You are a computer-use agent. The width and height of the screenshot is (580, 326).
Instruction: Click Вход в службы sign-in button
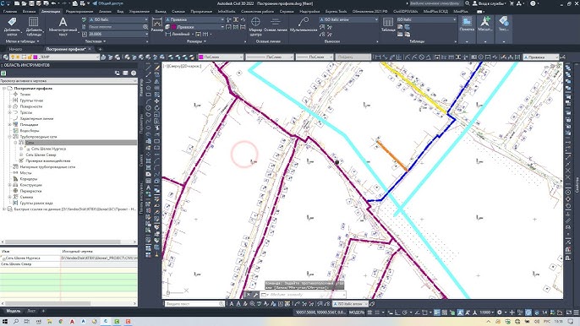point(489,3)
